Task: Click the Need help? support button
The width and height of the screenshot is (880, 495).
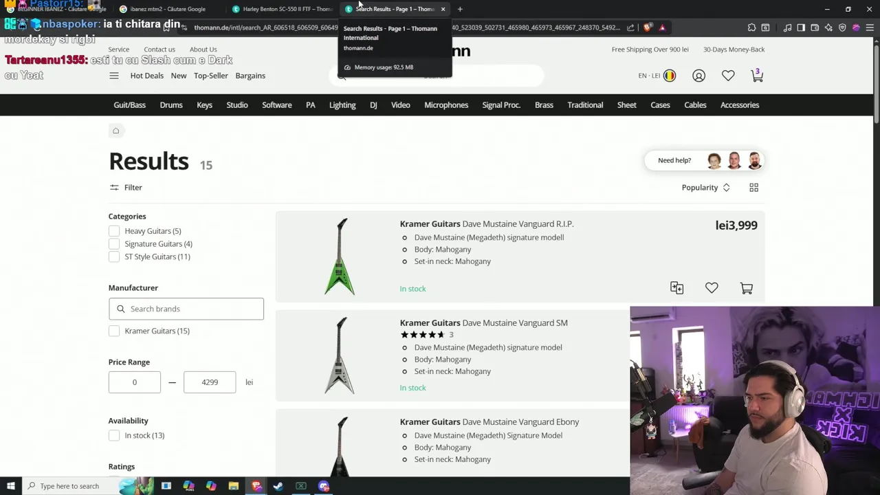Action: click(705, 160)
